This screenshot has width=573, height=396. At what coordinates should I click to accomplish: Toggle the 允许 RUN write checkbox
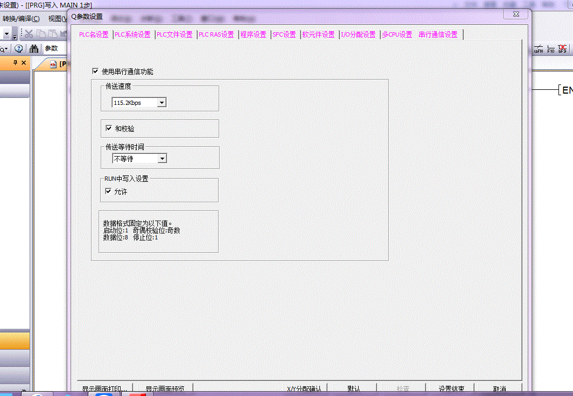pyautogui.click(x=108, y=192)
